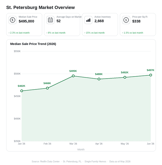Click the Data as of May 2026 text

120,162
